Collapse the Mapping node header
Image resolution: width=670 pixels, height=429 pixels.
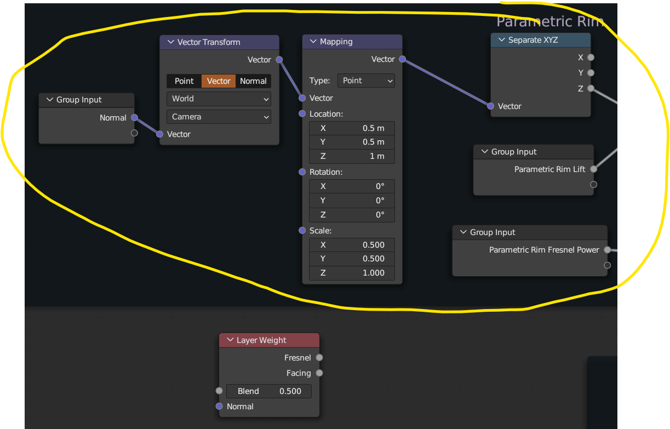tap(313, 41)
